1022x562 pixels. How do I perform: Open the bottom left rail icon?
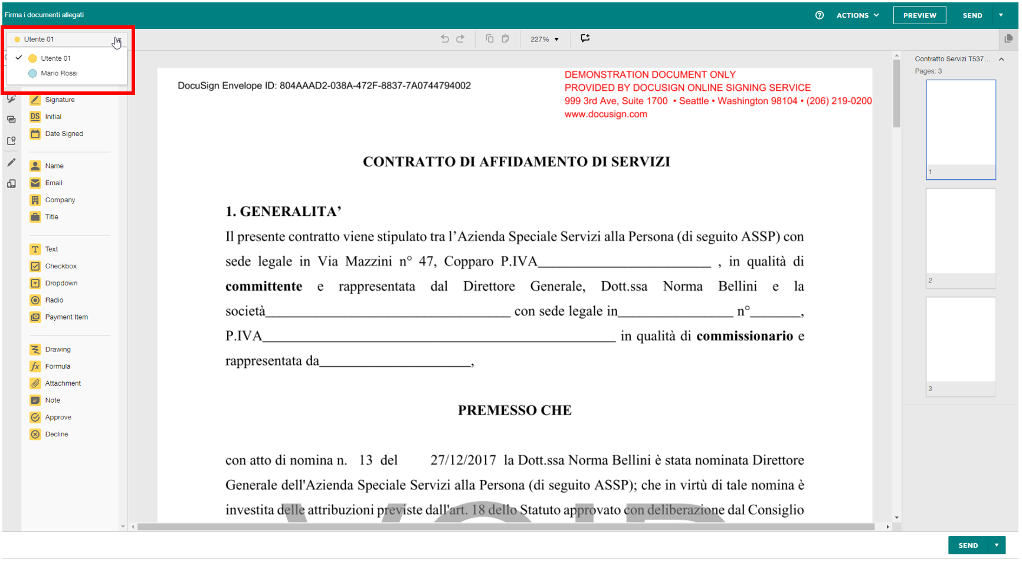tap(11, 184)
